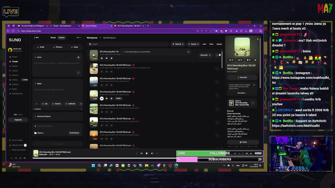Open the Remix/Edit dropdown in song list
This screenshot has height=188, width=335.
point(205,55)
